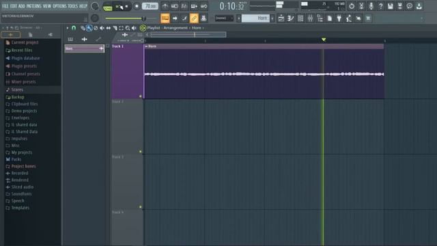Click the master volume knob

click(x=95, y=6)
